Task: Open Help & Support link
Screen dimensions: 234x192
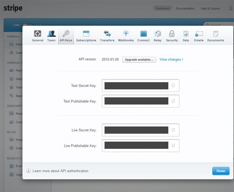Action: [x=211, y=9]
